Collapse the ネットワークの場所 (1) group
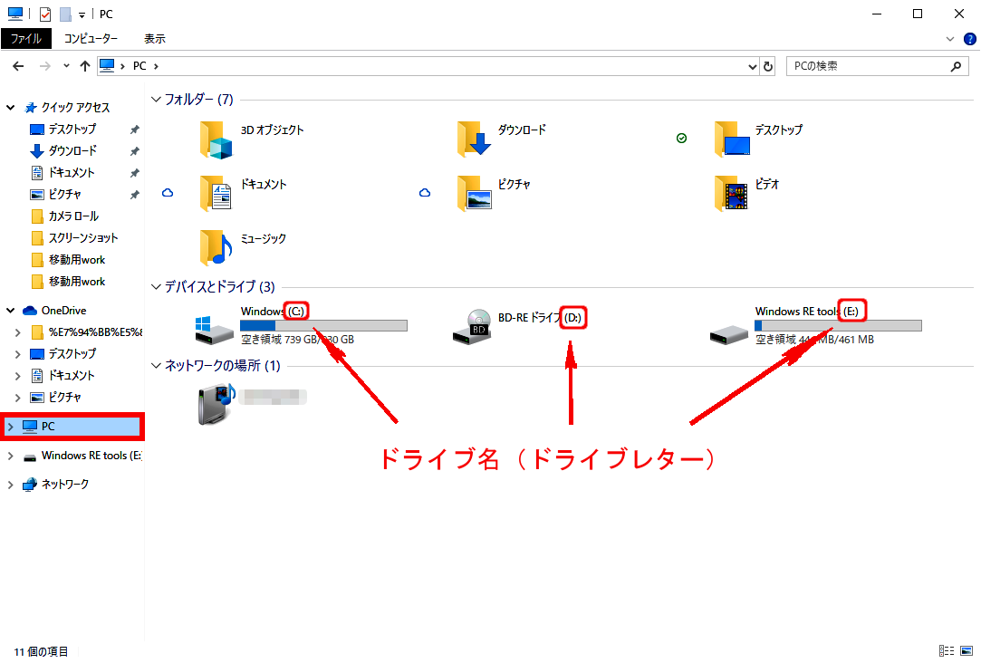The width and height of the screenshot is (981, 663). point(156,365)
